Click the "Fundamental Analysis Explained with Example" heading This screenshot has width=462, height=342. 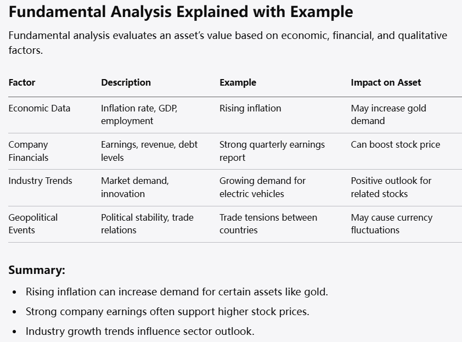pyautogui.click(x=181, y=12)
